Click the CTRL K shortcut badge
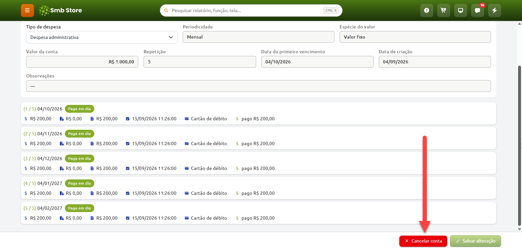This screenshot has width=522, height=250. (331, 10)
